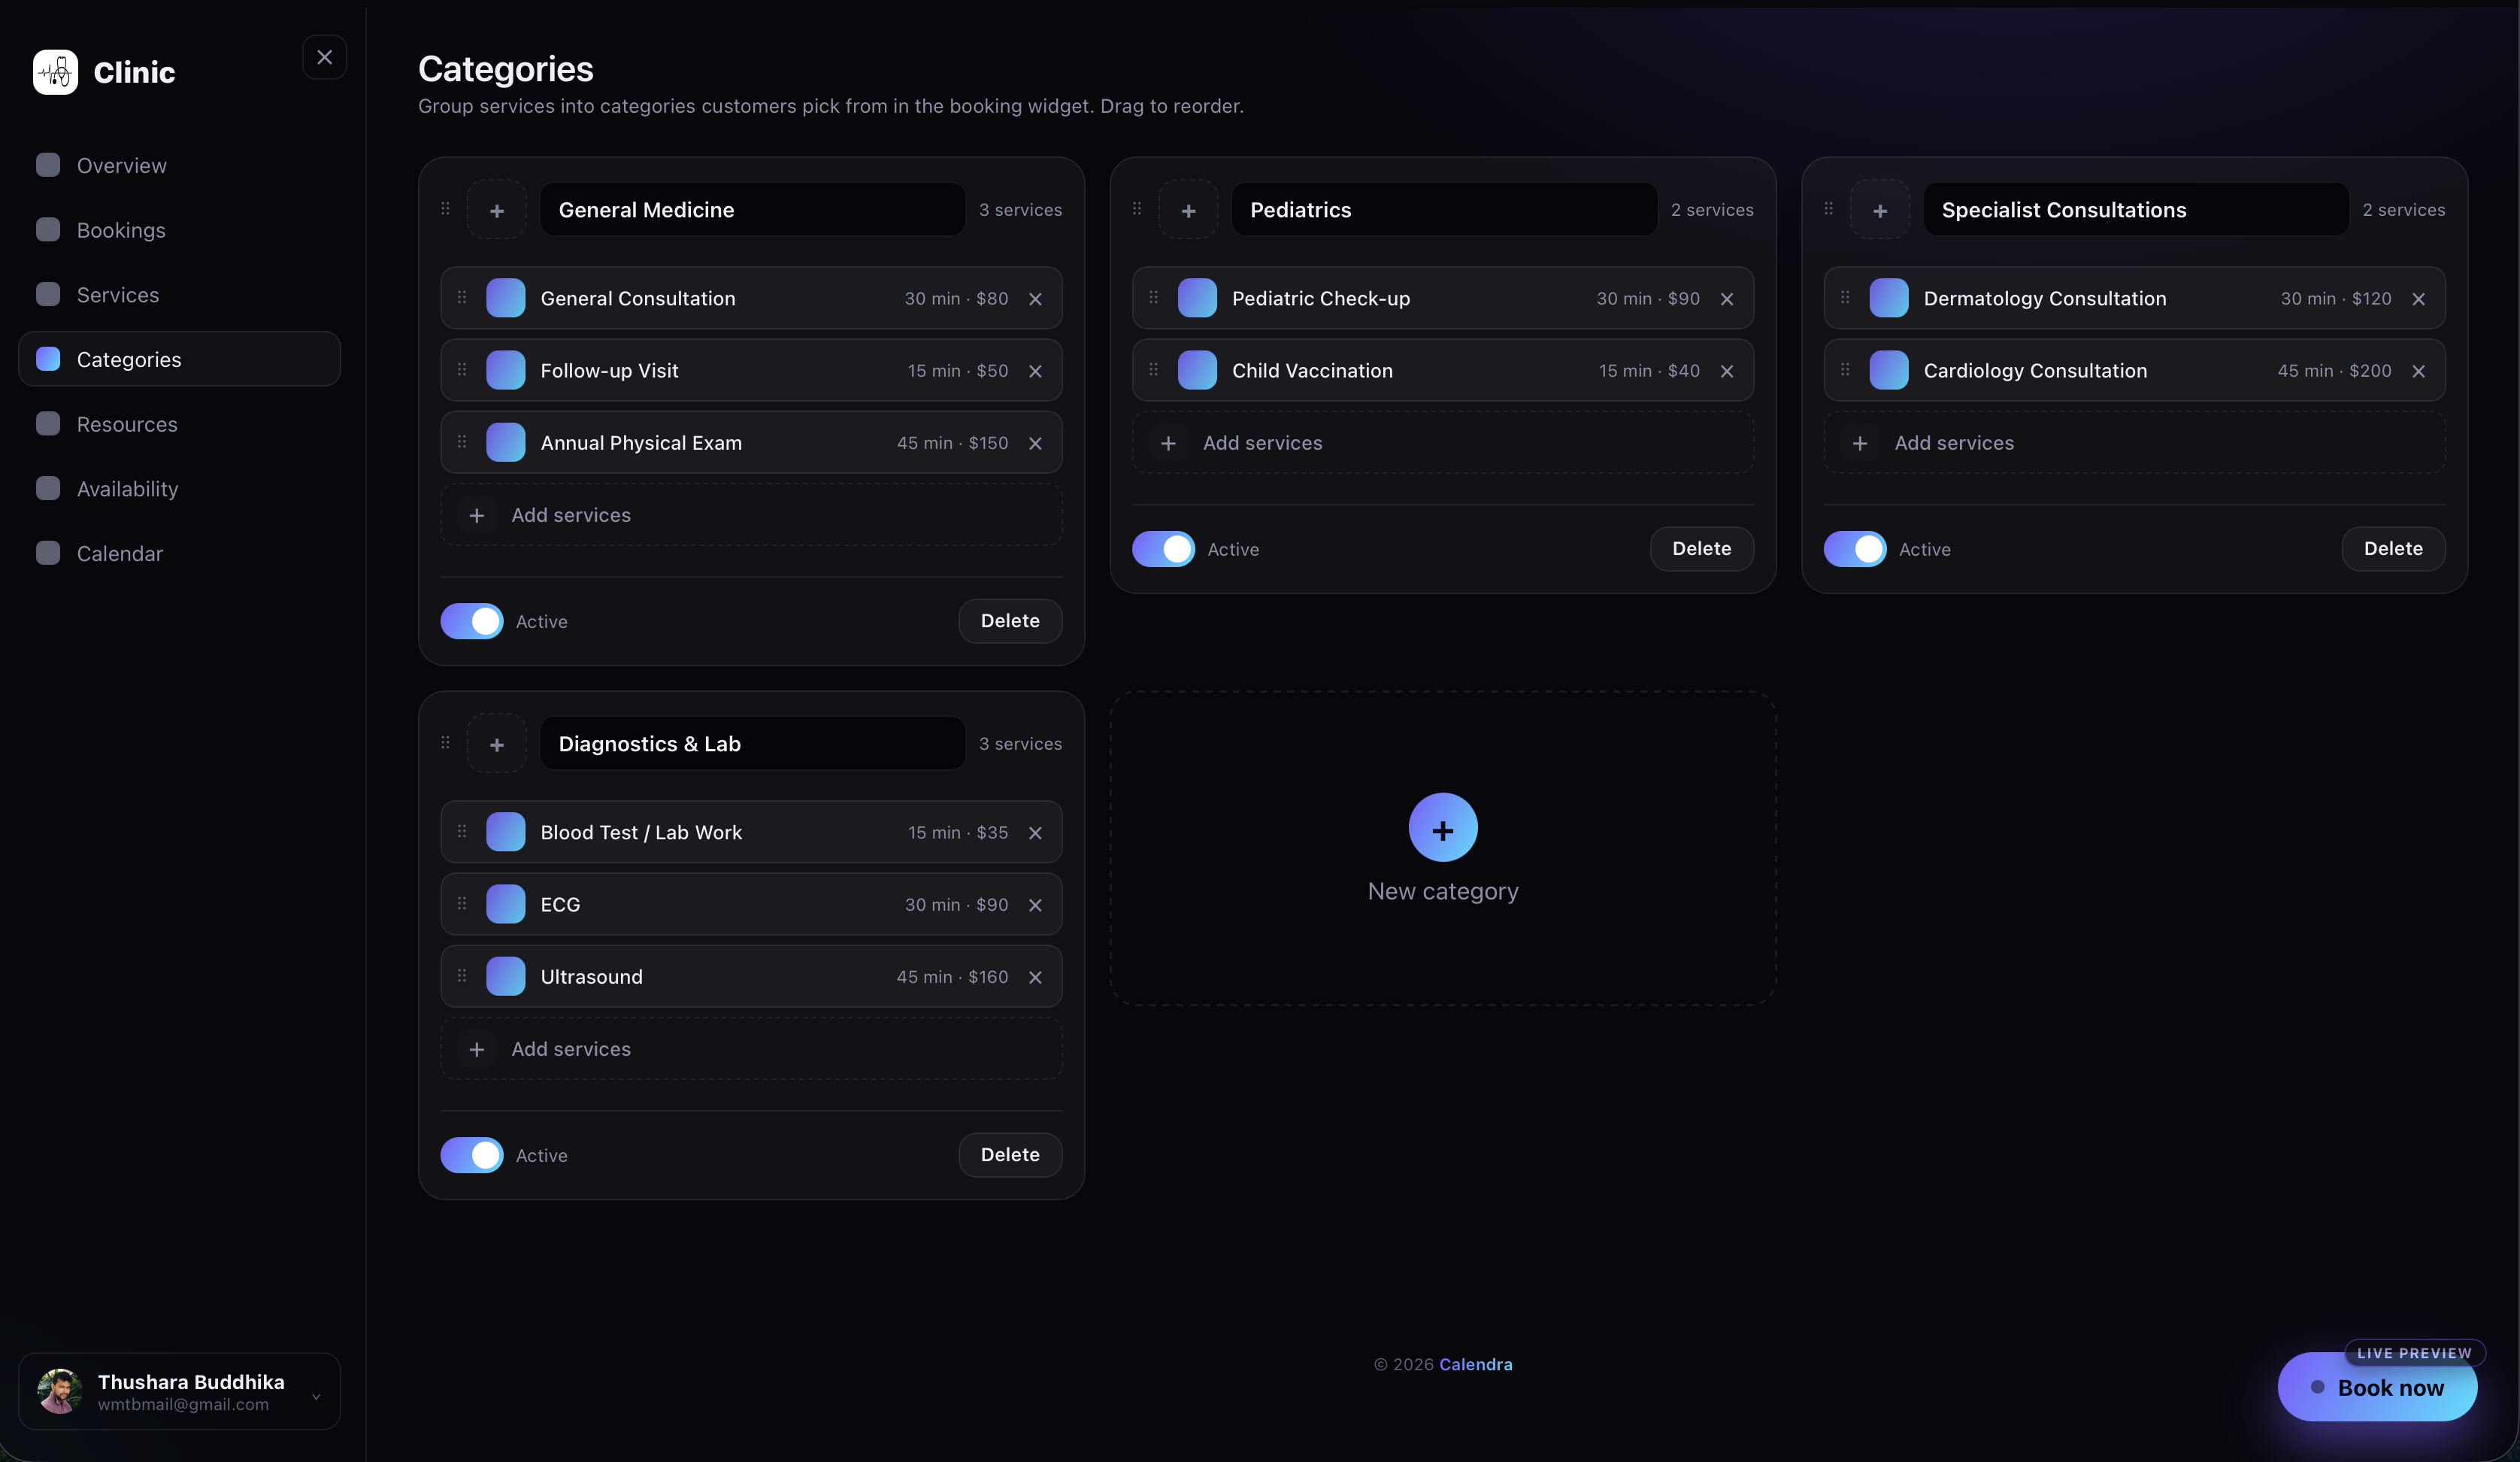
Task: Click Add services under General Medicine
Action: [751, 515]
